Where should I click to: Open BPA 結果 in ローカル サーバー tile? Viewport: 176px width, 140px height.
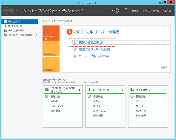click(x=98, y=116)
